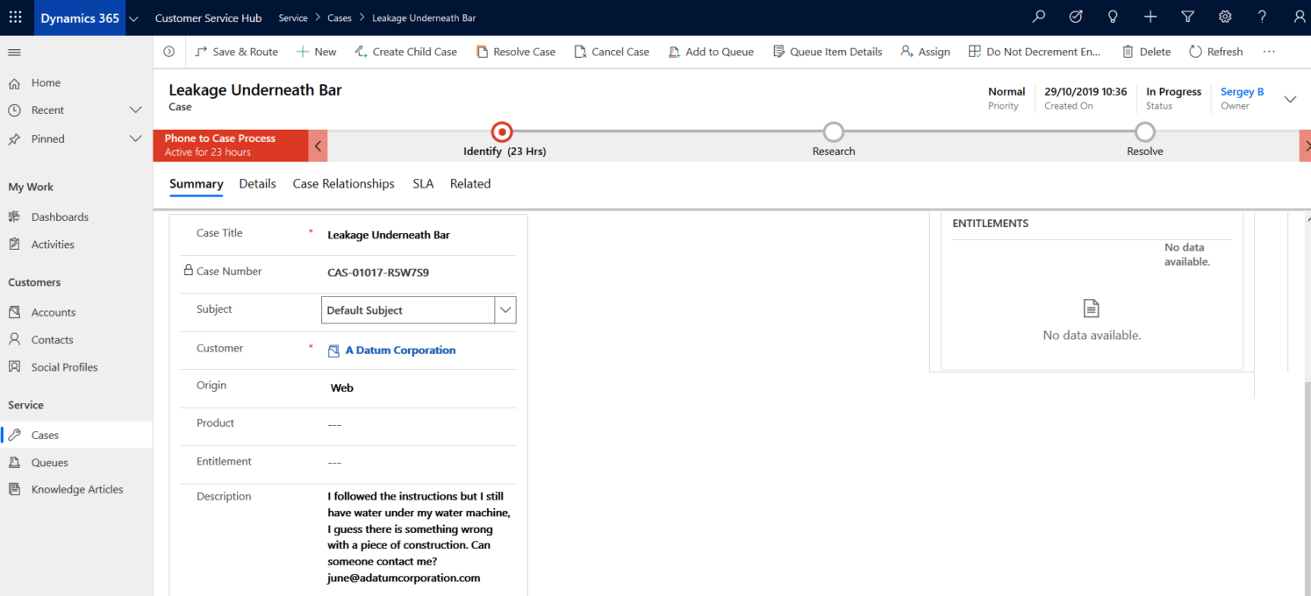Click Service breadcrumb link
1311x596 pixels.
pos(293,18)
